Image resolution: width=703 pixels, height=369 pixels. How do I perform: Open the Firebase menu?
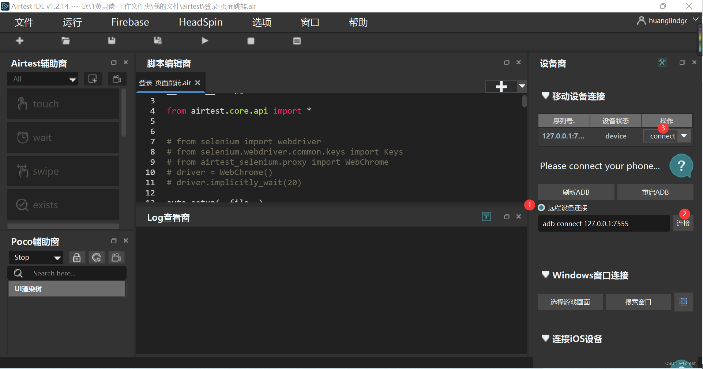(130, 22)
